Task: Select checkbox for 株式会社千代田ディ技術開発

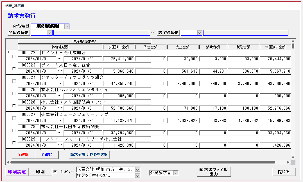Action: (x=14, y=130)
